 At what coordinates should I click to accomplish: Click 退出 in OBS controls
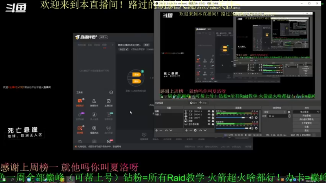click(x=306, y=131)
